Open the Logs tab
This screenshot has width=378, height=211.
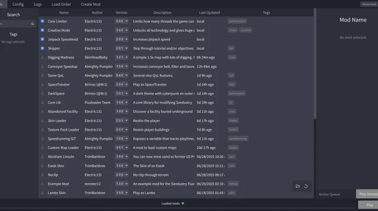tap(38, 4)
